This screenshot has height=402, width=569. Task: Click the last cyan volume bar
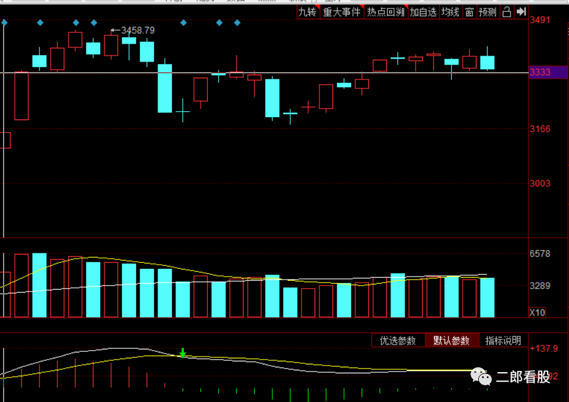coord(487,297)
